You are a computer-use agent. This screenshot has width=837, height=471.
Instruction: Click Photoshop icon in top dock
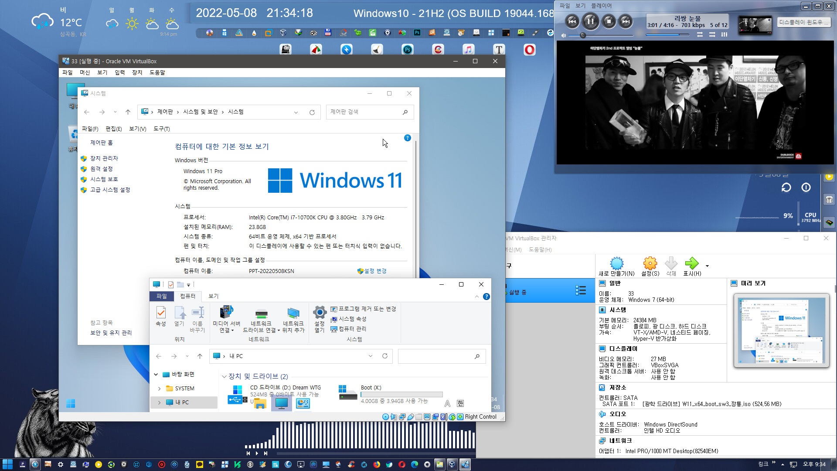(408, 49)
